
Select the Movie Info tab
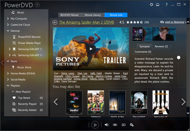pos(116,15)
